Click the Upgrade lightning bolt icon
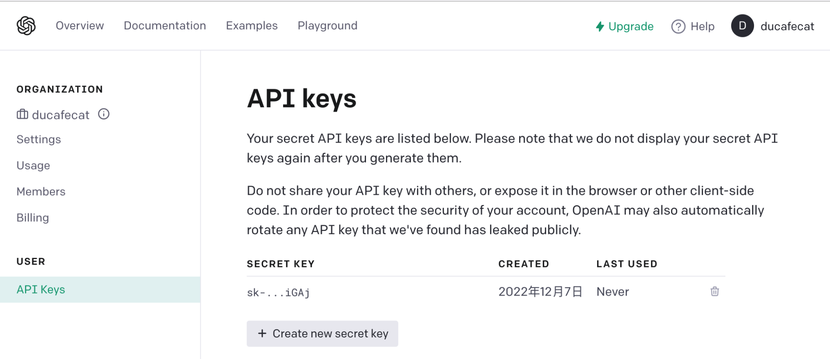The width and height of the screenshot is (830, 359). (x=600, y=27)
